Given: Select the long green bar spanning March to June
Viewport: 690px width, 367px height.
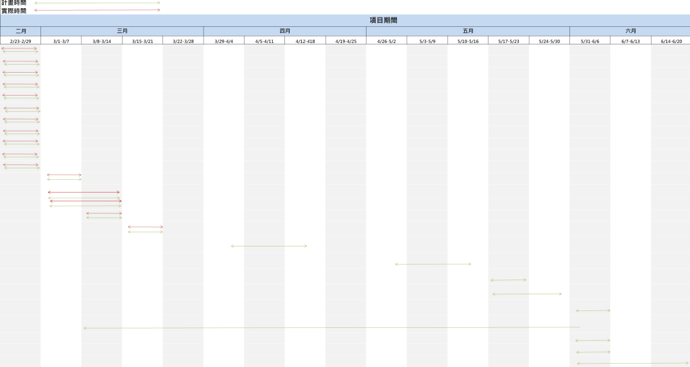Looking at the screenshot, I should (332, 327).
